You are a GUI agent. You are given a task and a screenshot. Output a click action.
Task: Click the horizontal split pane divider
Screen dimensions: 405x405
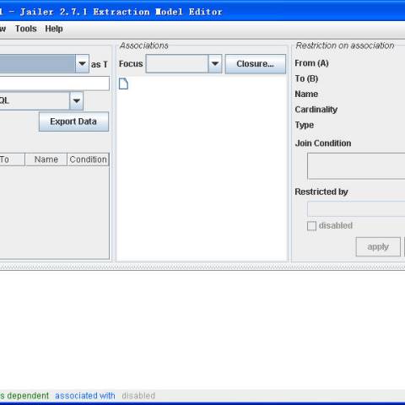202,267
